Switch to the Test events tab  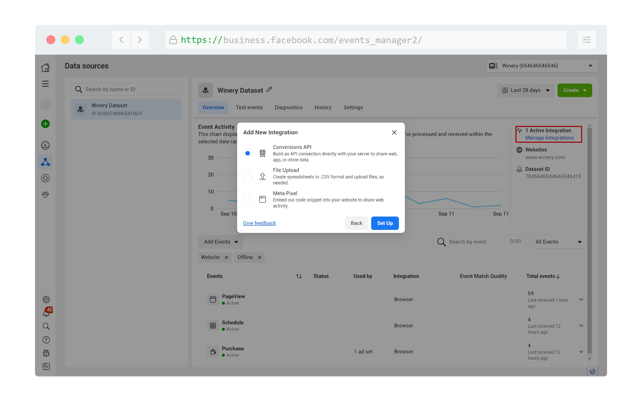click(249, 107)
